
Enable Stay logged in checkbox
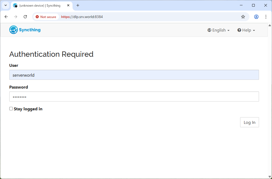pyautogui.click(x=11, y=109)
